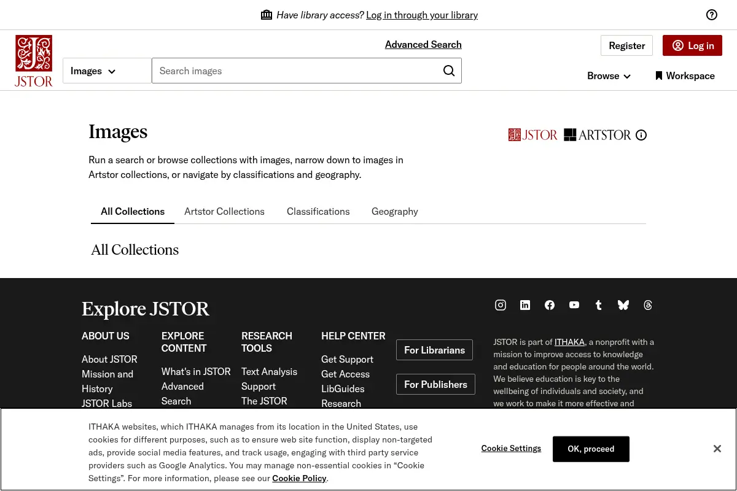Open Cookie Settings
This screenshot has height=491, width=737.
(511, 449)
